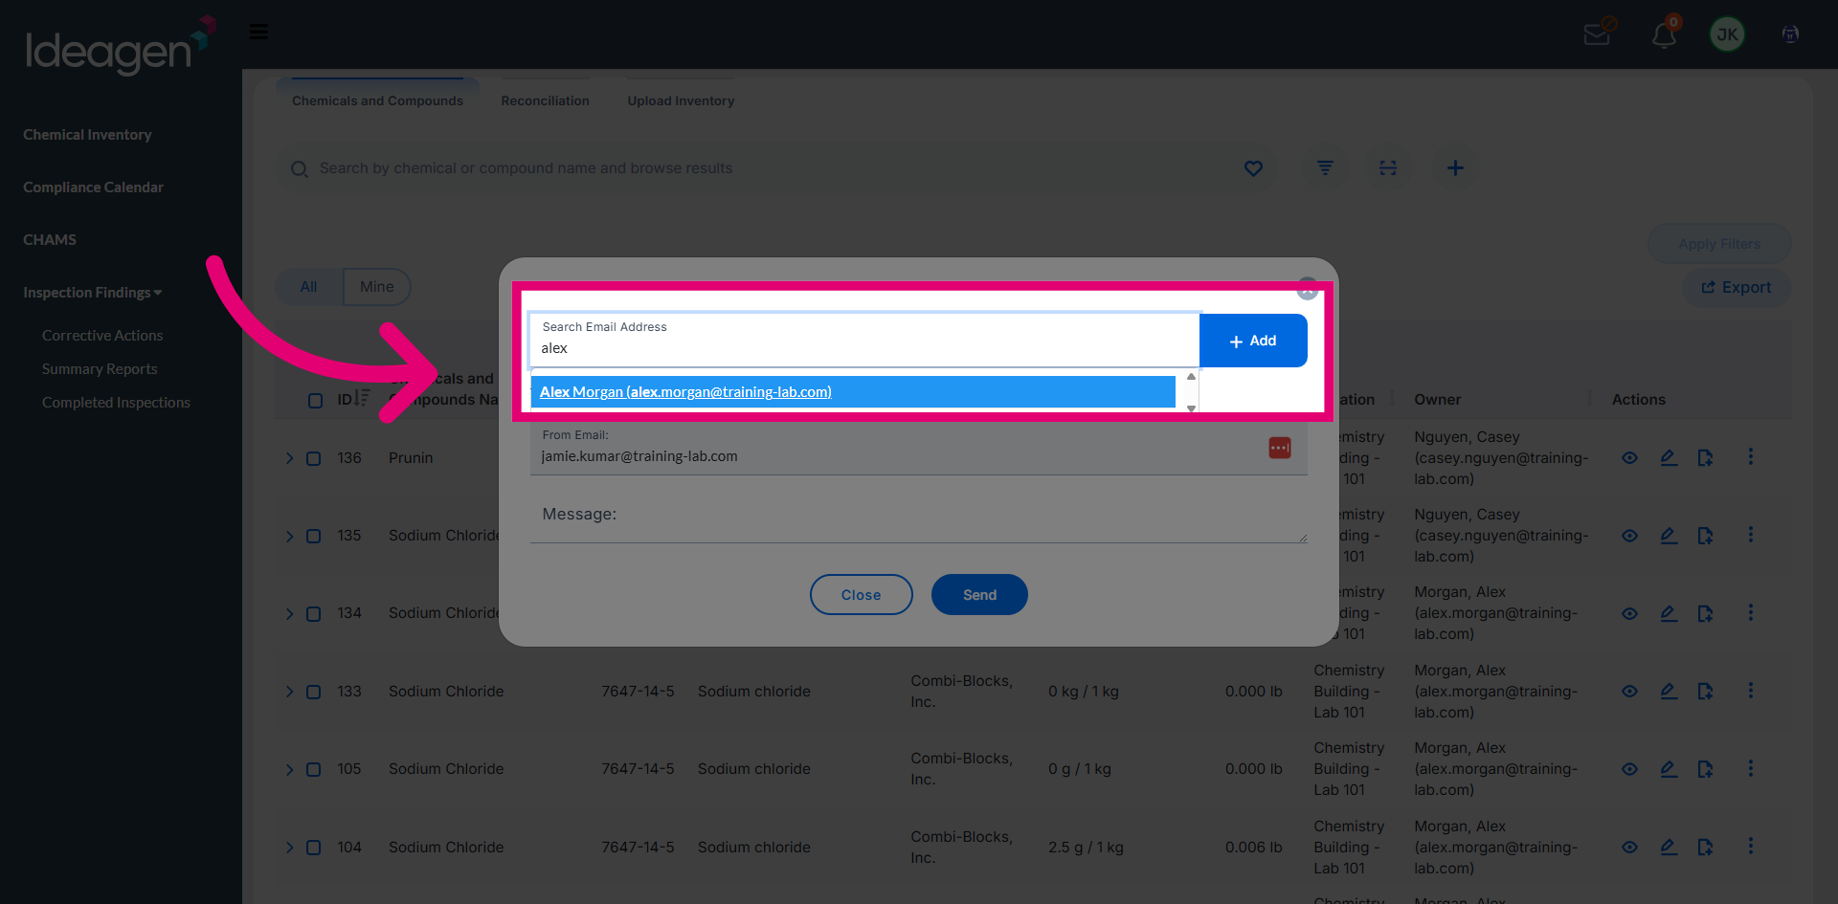This screenshot has width=1838, height=904.
Task: Tick the checkbox for row 104
Action: (313, 848)
